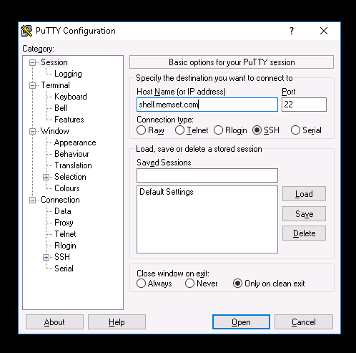
Task: Open the Serial category in tree
Action: point(64,269)
